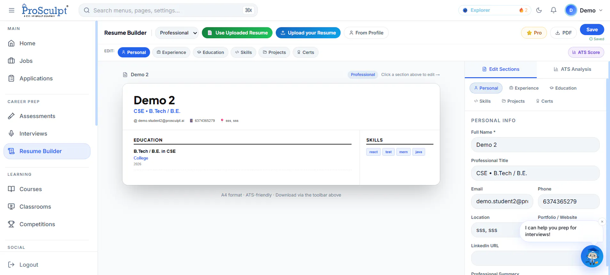Click the react skill tag
This screenshot has height=275, width=610.
[x=373, y=152]
